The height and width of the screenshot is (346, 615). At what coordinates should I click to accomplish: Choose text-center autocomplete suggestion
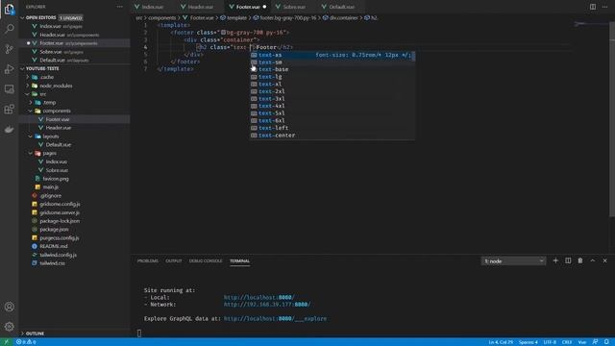click(332, 136)
